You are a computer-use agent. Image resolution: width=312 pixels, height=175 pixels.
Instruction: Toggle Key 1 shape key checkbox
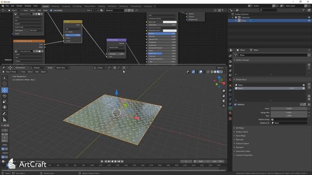click(x=304, y=88)
